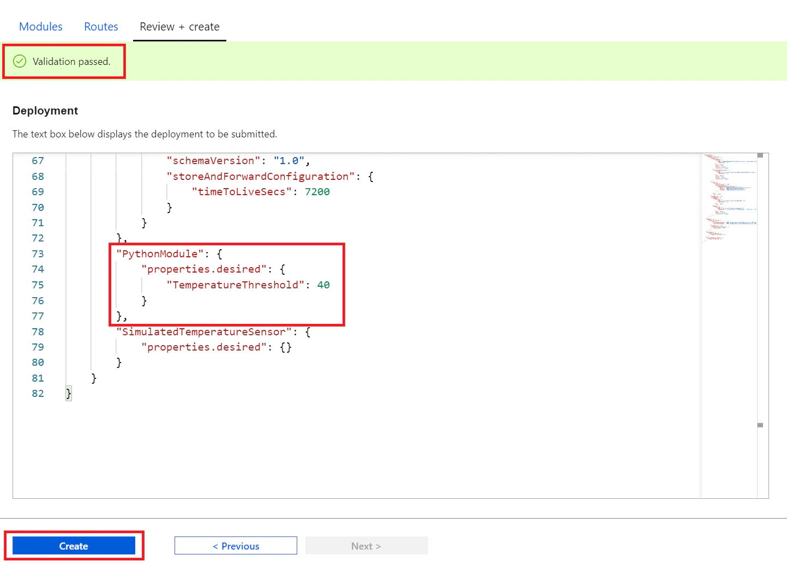Viewport: 787px width, 567px height.
Task: Place cursor at final closing brace, line 82
Action: 69,394
